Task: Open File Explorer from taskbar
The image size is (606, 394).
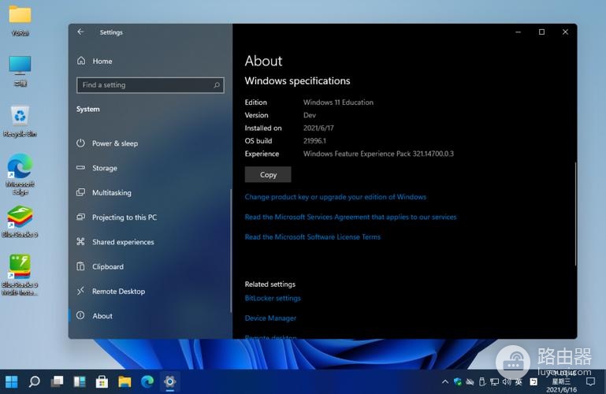Action: click(125, 381)
